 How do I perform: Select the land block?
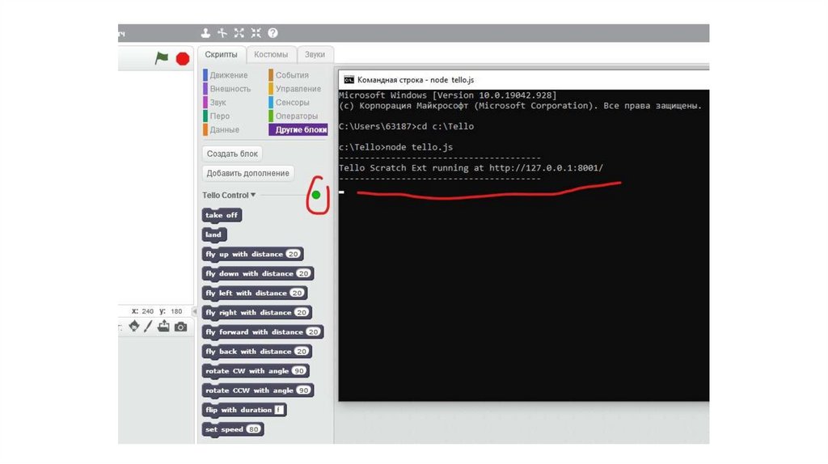[x=213, y=234]
